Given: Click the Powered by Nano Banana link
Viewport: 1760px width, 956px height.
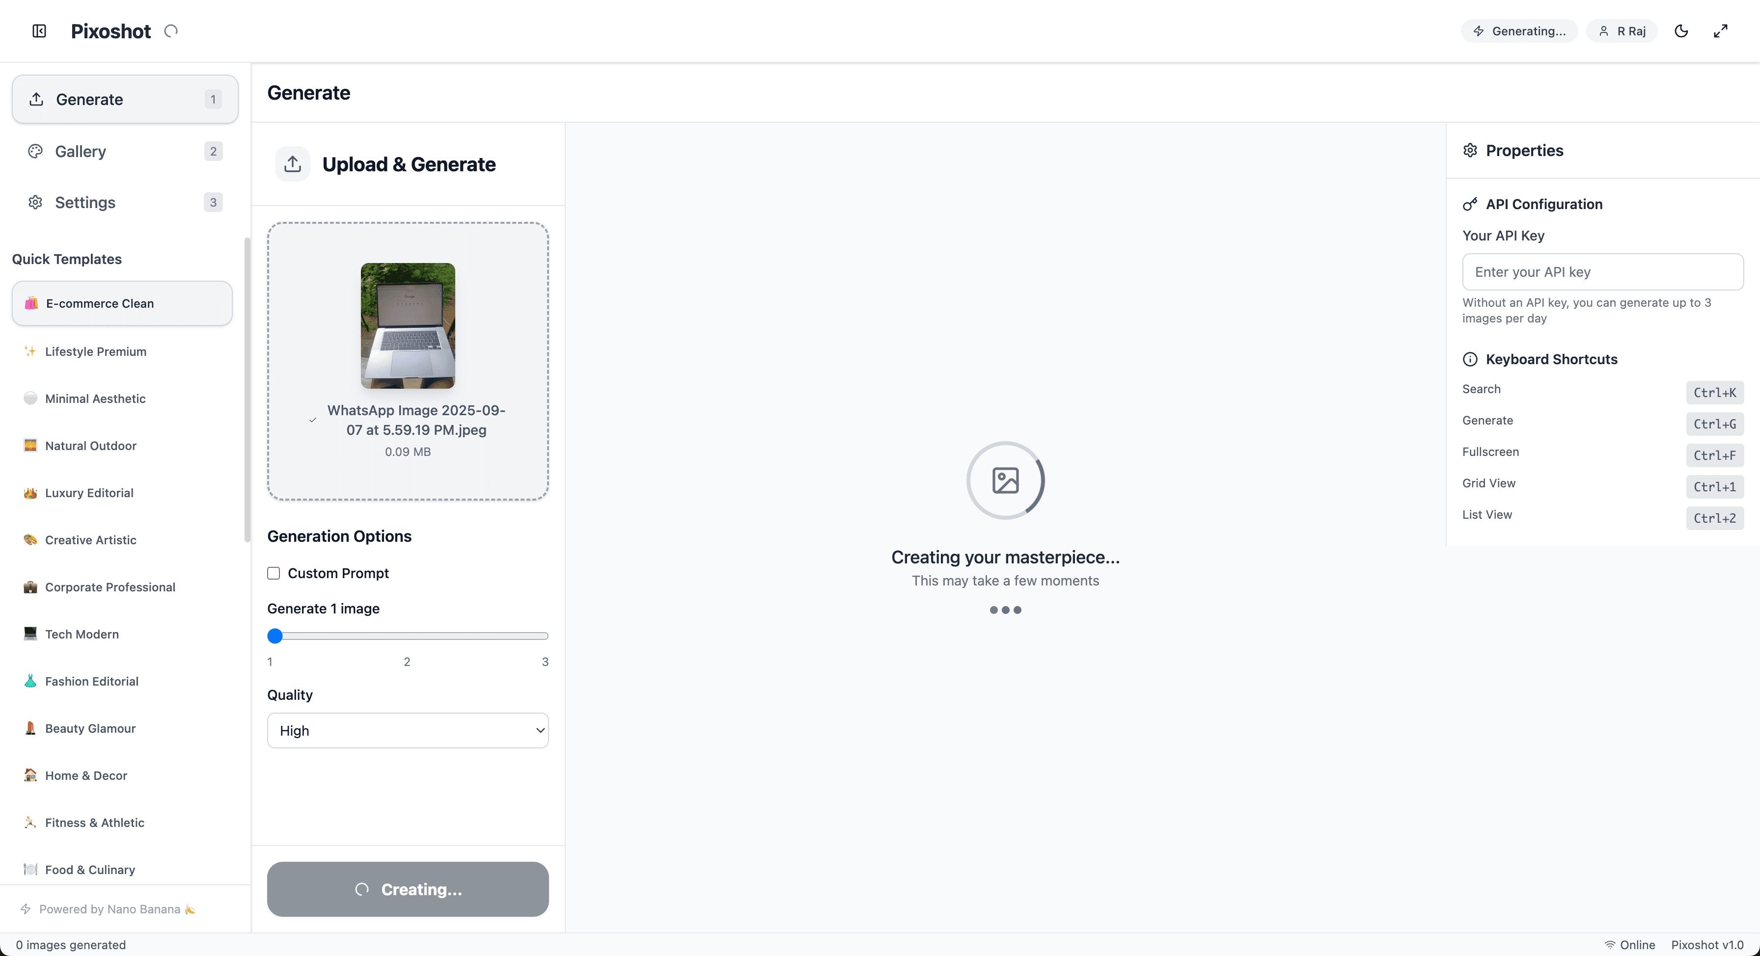Looking at the screenshot, I should pyautogui.click(x=107, y=909).
